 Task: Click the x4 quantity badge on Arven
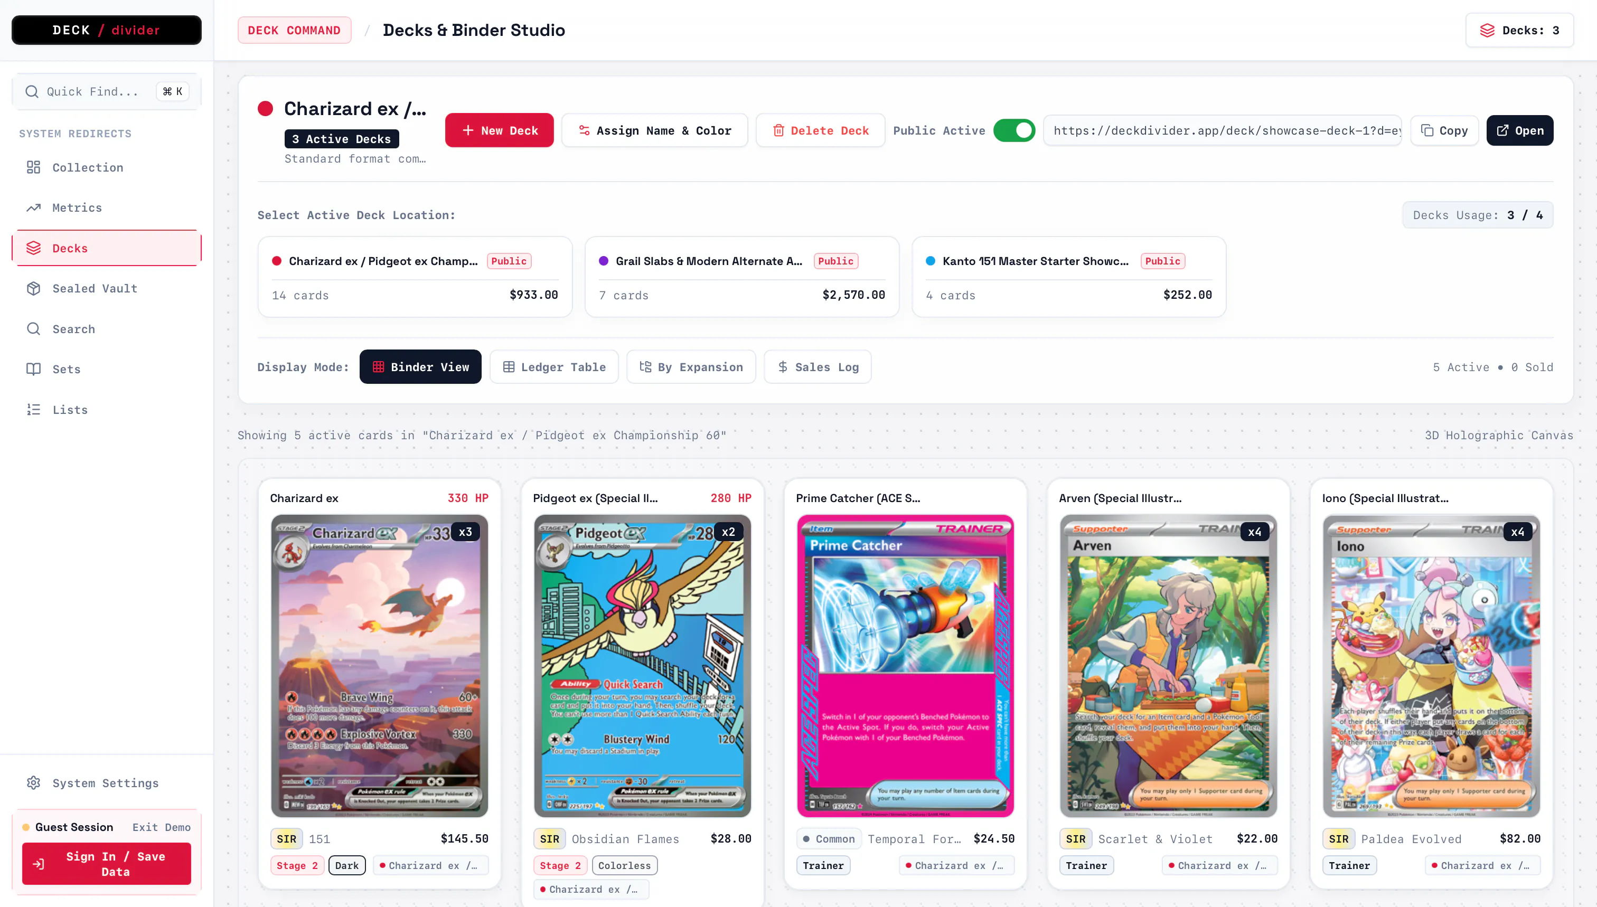[x=1255, y=532]
